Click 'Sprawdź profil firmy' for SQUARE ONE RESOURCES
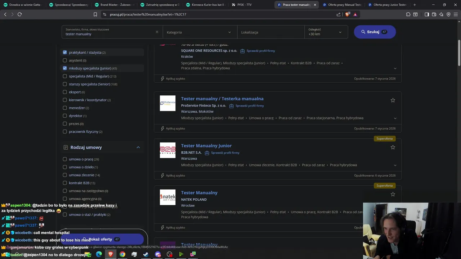This screenshot has width=461, height=259. 258,51
